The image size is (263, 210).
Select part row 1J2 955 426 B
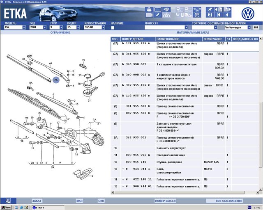[185, 99]
